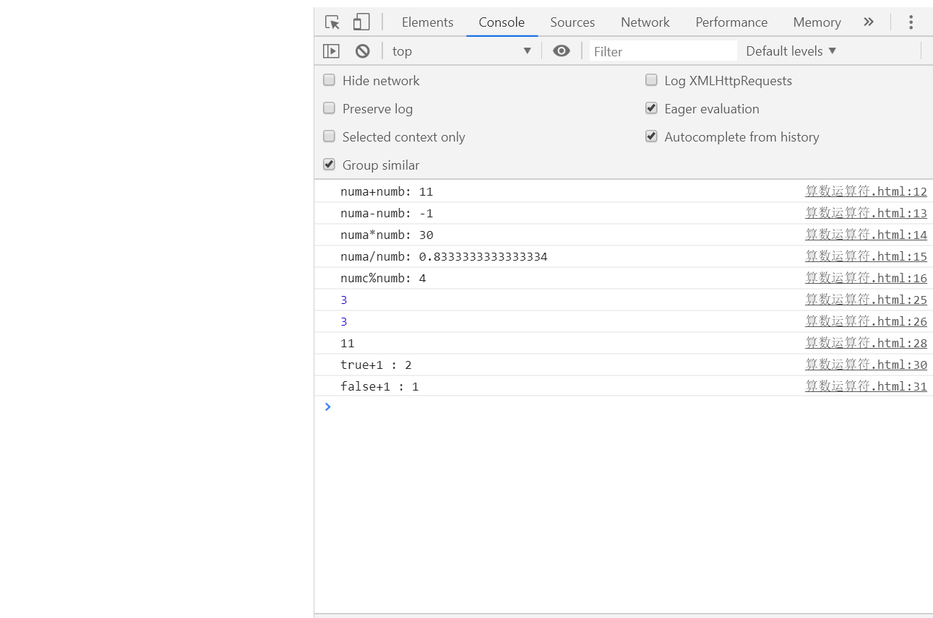Open source link 算数运算符.html:31
This screenshot has width=933, height=618.
click(866, 386)
